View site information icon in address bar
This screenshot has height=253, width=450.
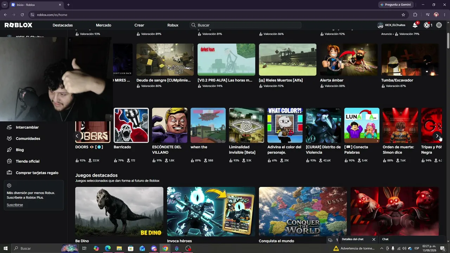click(32, 15)
